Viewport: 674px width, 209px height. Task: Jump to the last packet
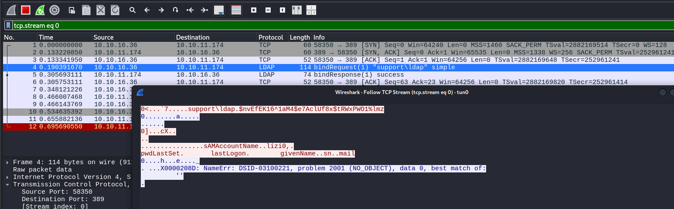point(204,10)
